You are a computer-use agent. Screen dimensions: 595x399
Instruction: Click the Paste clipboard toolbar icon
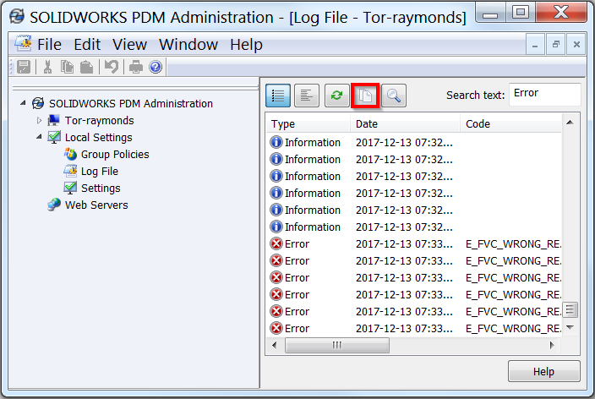click(87, 67)
